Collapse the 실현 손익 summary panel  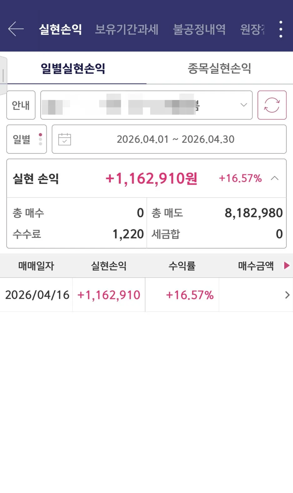tap(275, 178)
